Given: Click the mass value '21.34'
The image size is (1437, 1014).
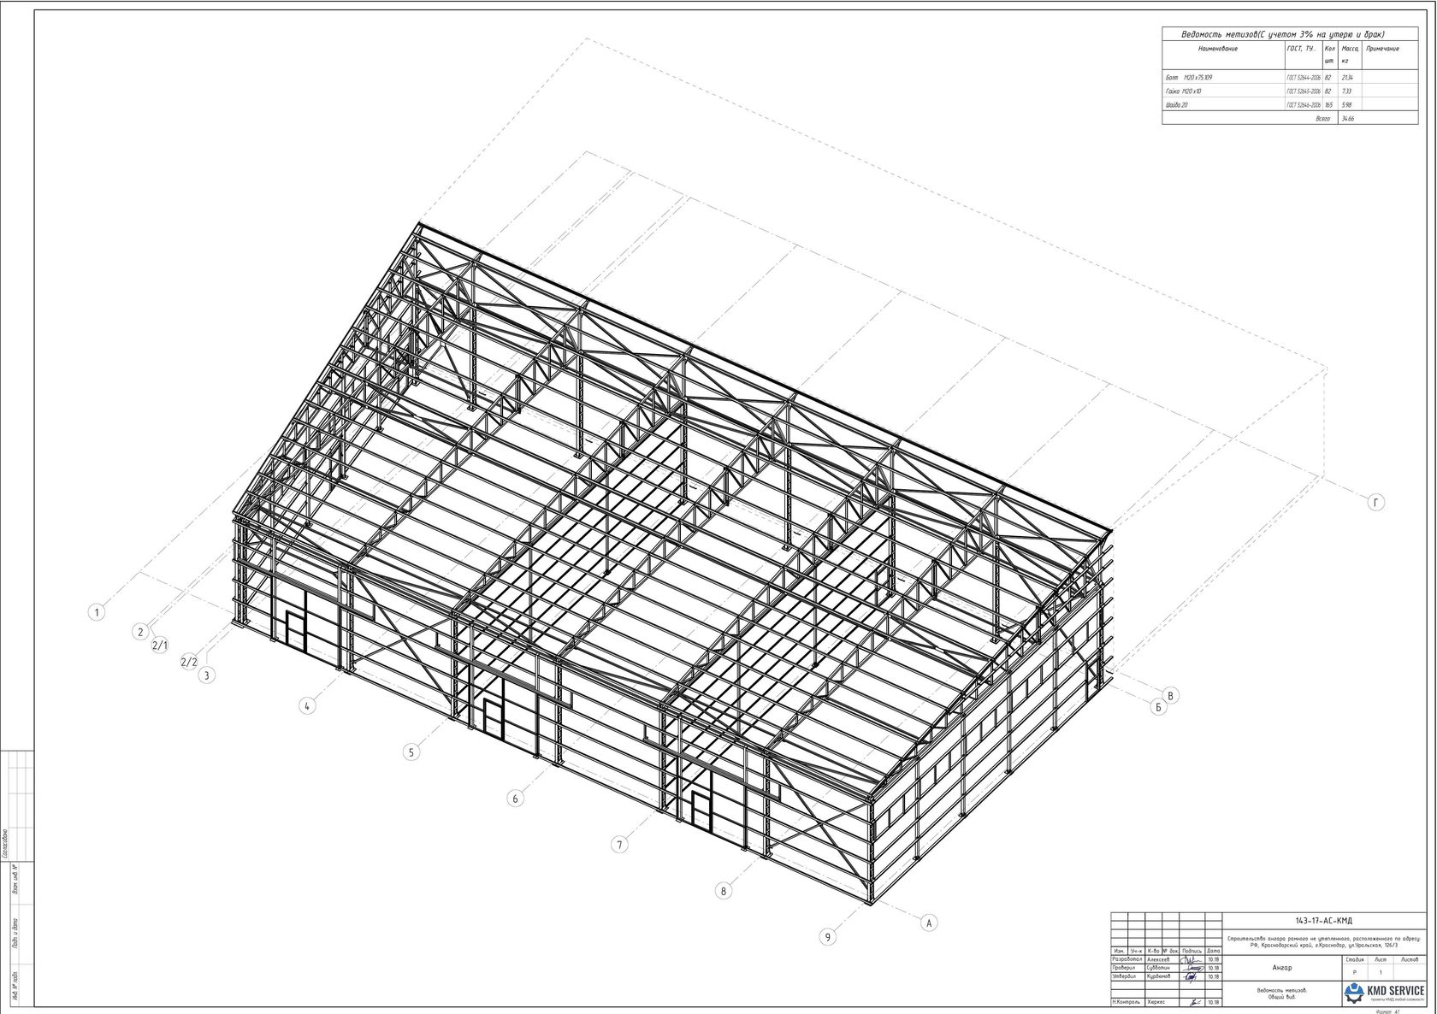Looking at the screenshot, I should (x=1347, y=78).
